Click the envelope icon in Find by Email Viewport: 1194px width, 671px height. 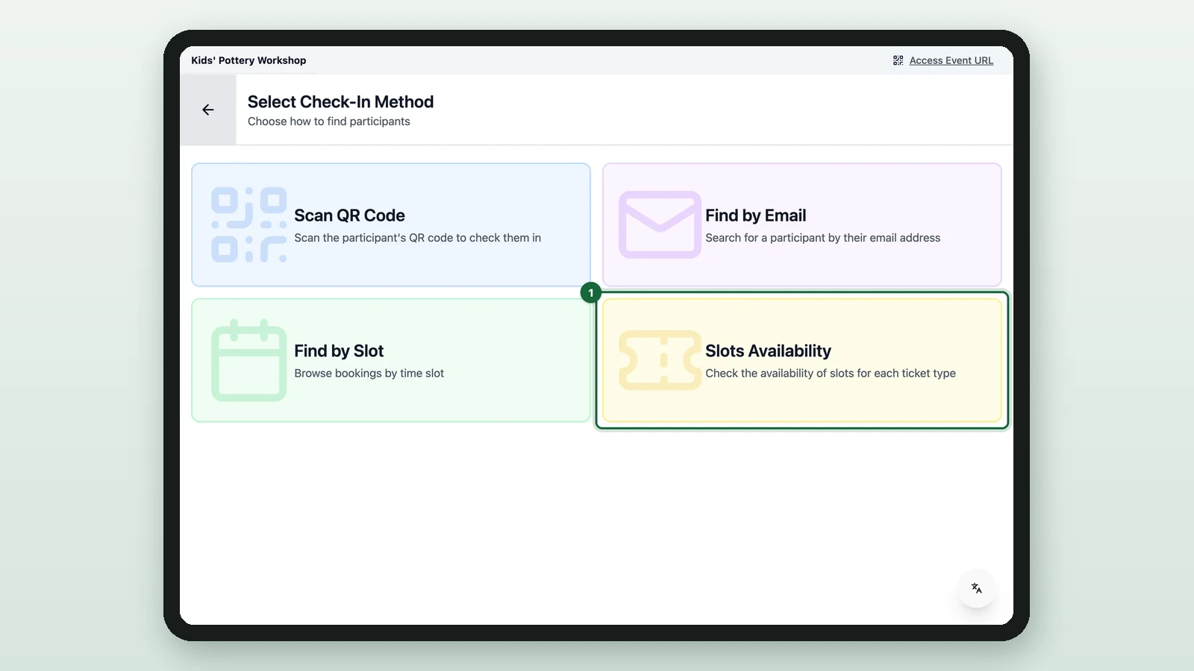click(x=660, y=225)
